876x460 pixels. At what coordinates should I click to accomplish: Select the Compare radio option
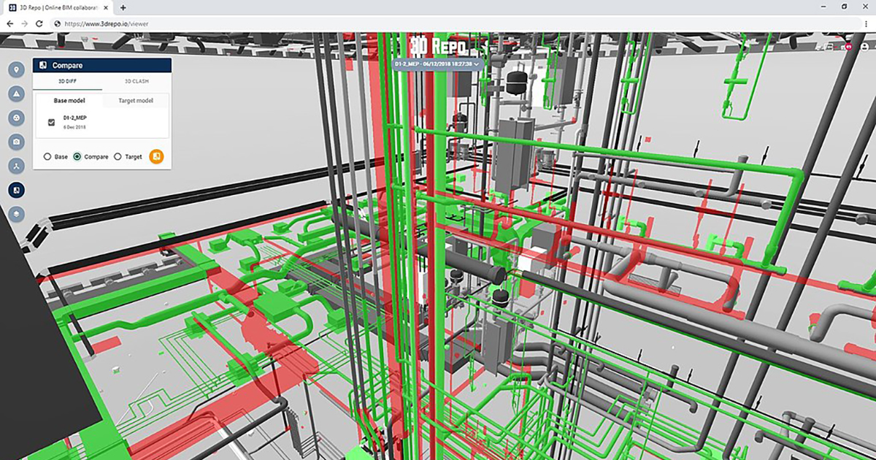click(x=77, y=157)
